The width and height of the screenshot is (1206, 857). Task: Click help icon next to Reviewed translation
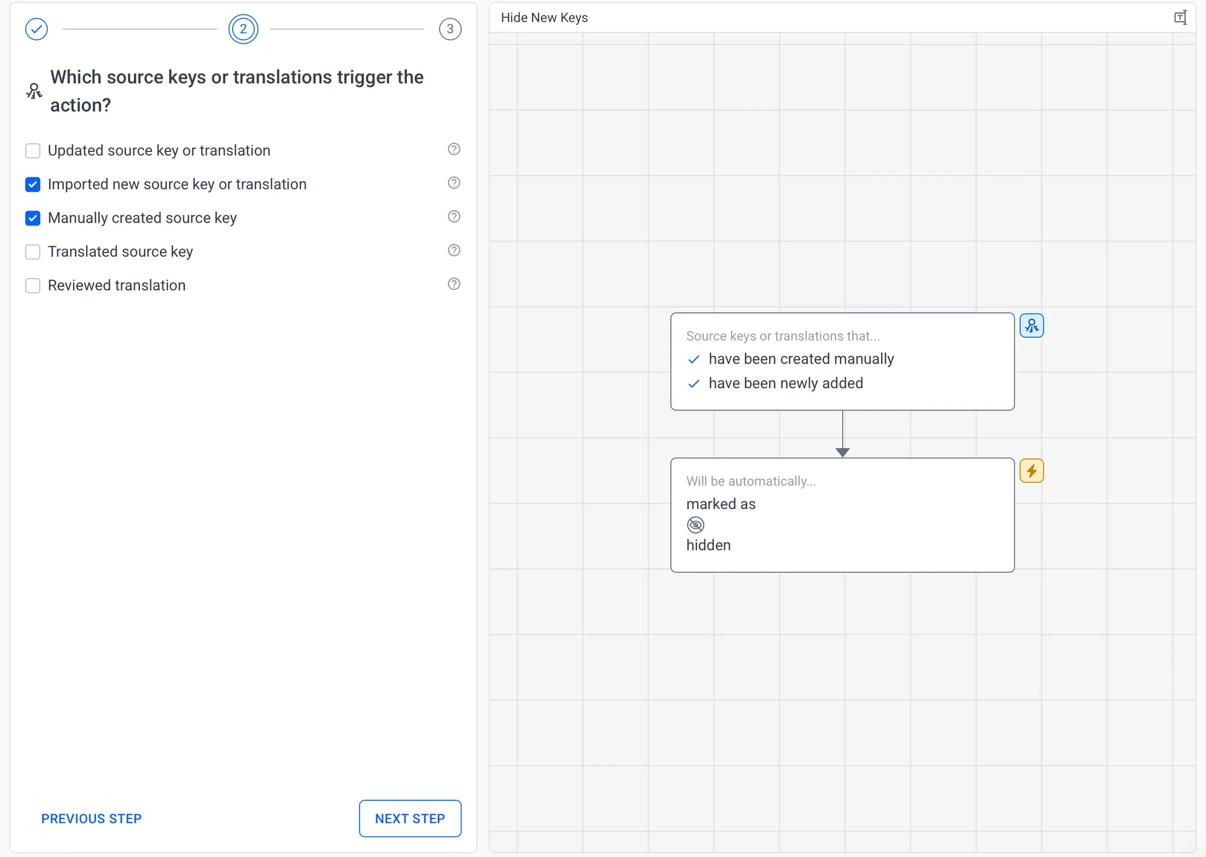(x=454, y=284)
